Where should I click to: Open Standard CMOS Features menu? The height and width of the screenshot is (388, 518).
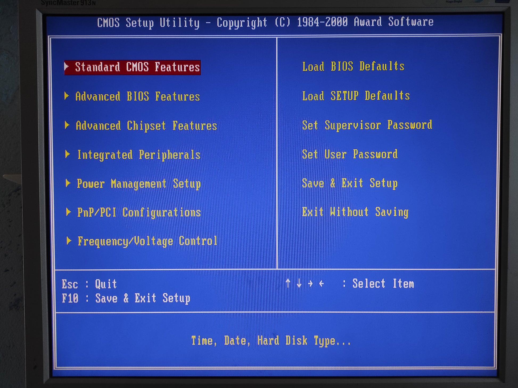click(x=137, y=67)
